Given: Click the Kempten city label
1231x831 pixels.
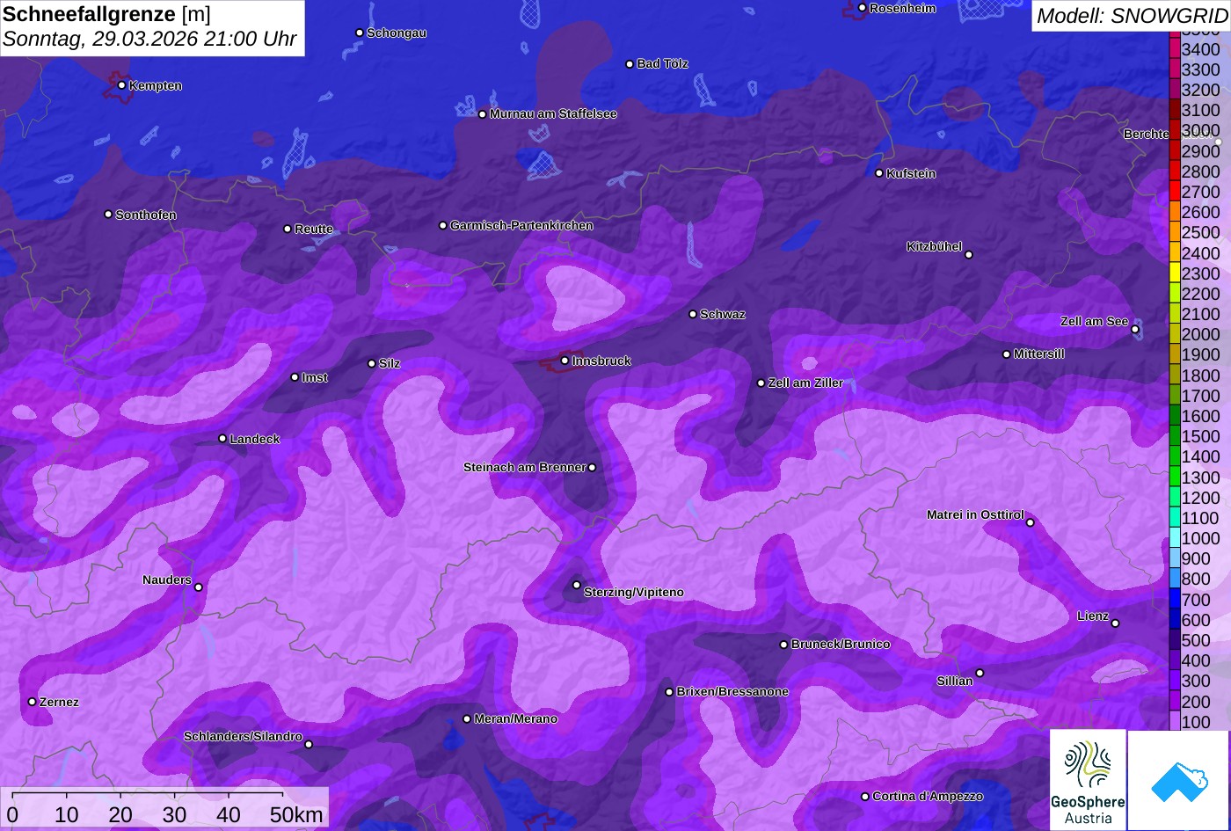Looking at the screenshot, I should pyautogui.click(x=156, y=85).
